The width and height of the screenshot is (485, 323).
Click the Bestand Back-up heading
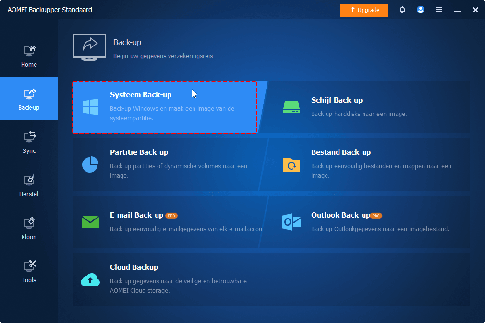(x=341, y=152)
